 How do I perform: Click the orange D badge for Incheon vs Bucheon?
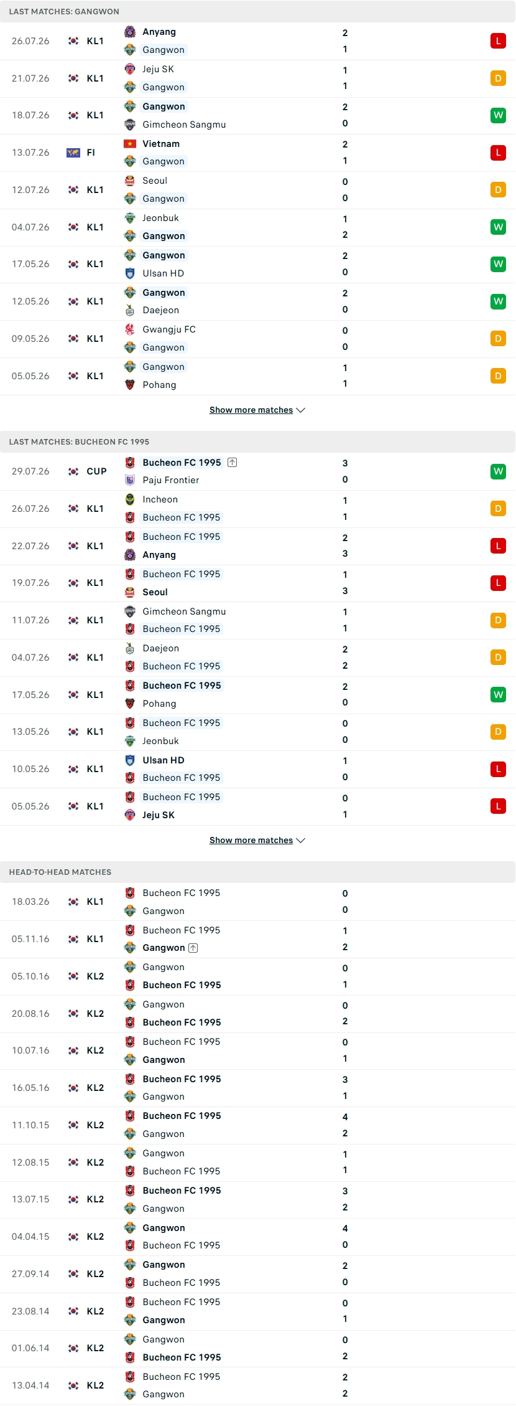point(498,509)
